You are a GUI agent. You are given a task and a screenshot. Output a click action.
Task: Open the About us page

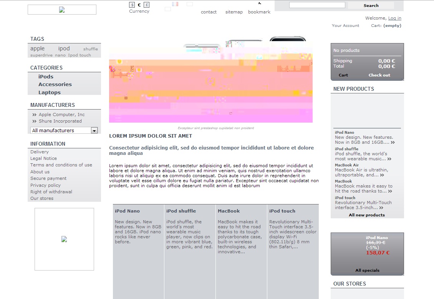click(x=40, y=172)
